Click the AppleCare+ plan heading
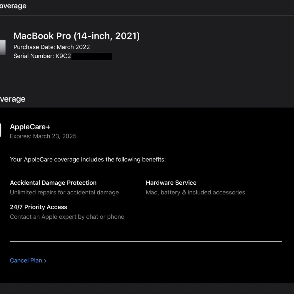Viewport: 294px width, 294px height. click(x=30, y=127)
